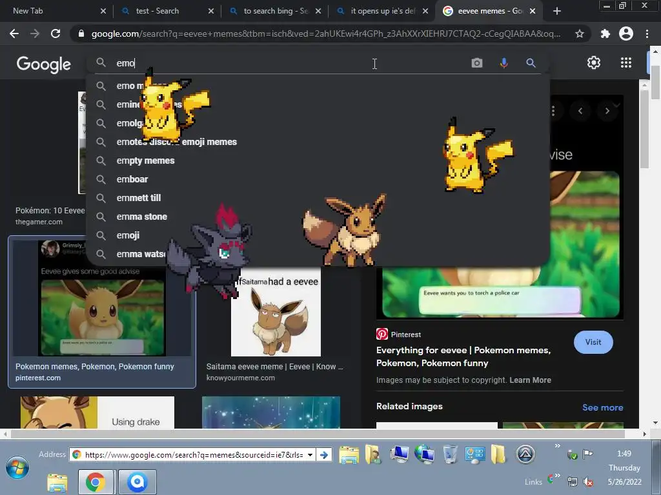This screenshot has height=495, width=661.
Task: Open the Computer toolbar icon
Action: [x=399, y=454]
